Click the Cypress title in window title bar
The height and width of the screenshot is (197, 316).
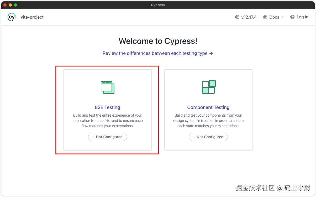tap(158, 5)
